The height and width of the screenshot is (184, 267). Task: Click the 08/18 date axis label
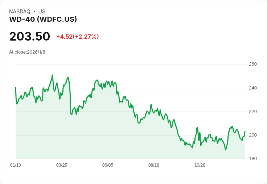point(154,165)
